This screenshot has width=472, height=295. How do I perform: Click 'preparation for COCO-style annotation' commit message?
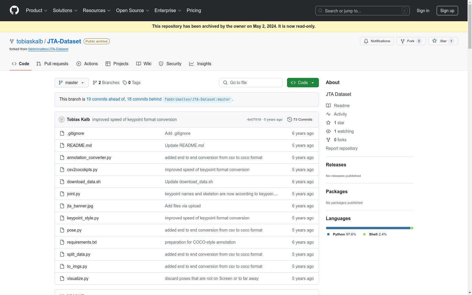pos(200,242)
